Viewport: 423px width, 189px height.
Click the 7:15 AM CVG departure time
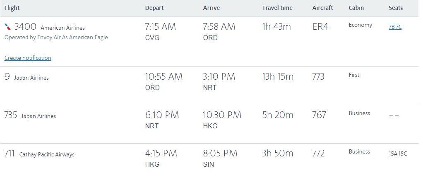pos(160,27)
